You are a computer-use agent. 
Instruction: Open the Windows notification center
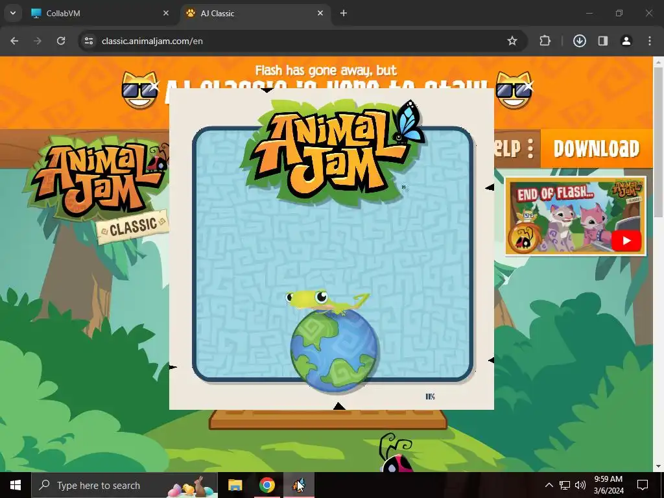tap(643, 485)
